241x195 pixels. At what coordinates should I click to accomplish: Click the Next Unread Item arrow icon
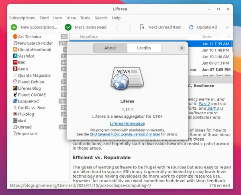click(142, 27)
